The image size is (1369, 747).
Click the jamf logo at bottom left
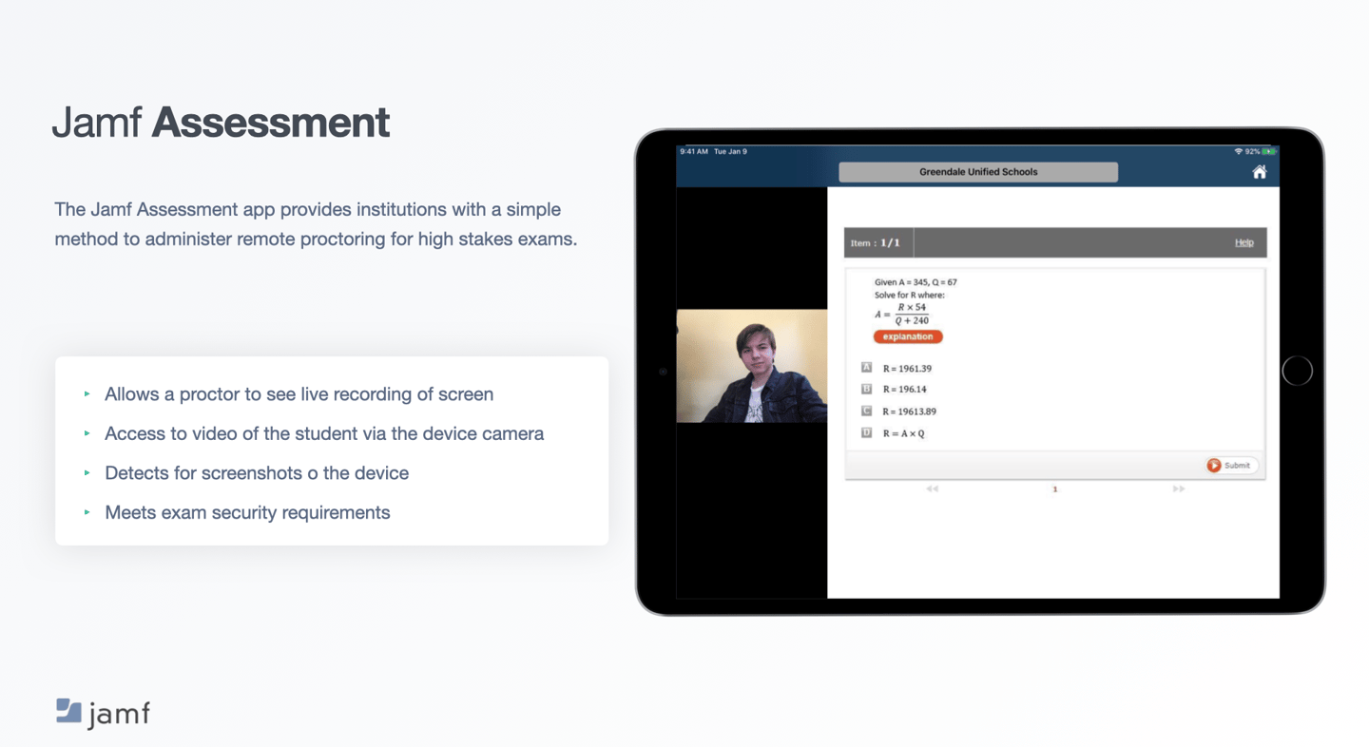pos(103,713)
